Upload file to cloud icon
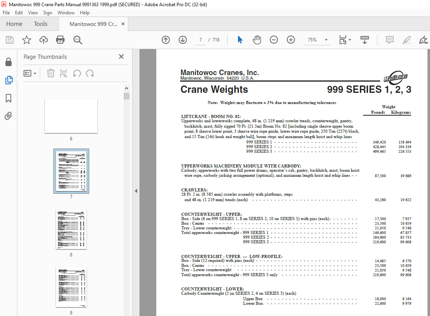This screenshot has width=430, height=316. pyautogui.click(x=44, y=40)
